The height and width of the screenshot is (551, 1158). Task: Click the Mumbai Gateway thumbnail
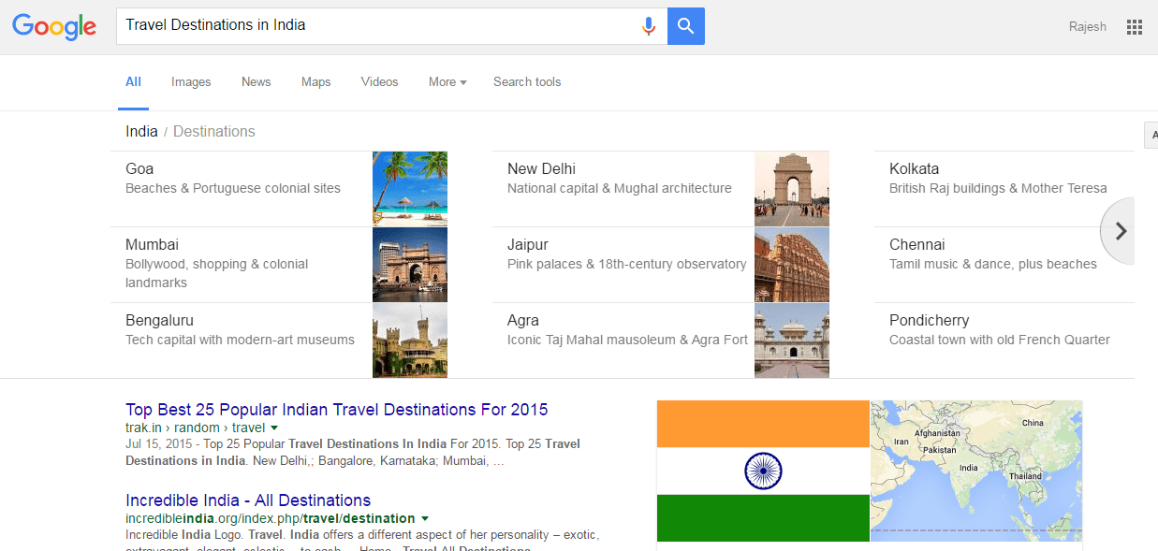point(410,265)
